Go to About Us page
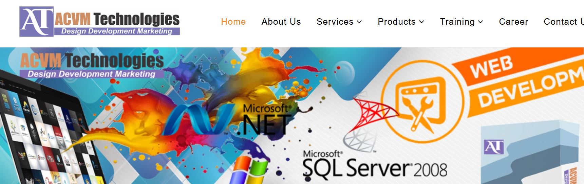 point(281,22)
